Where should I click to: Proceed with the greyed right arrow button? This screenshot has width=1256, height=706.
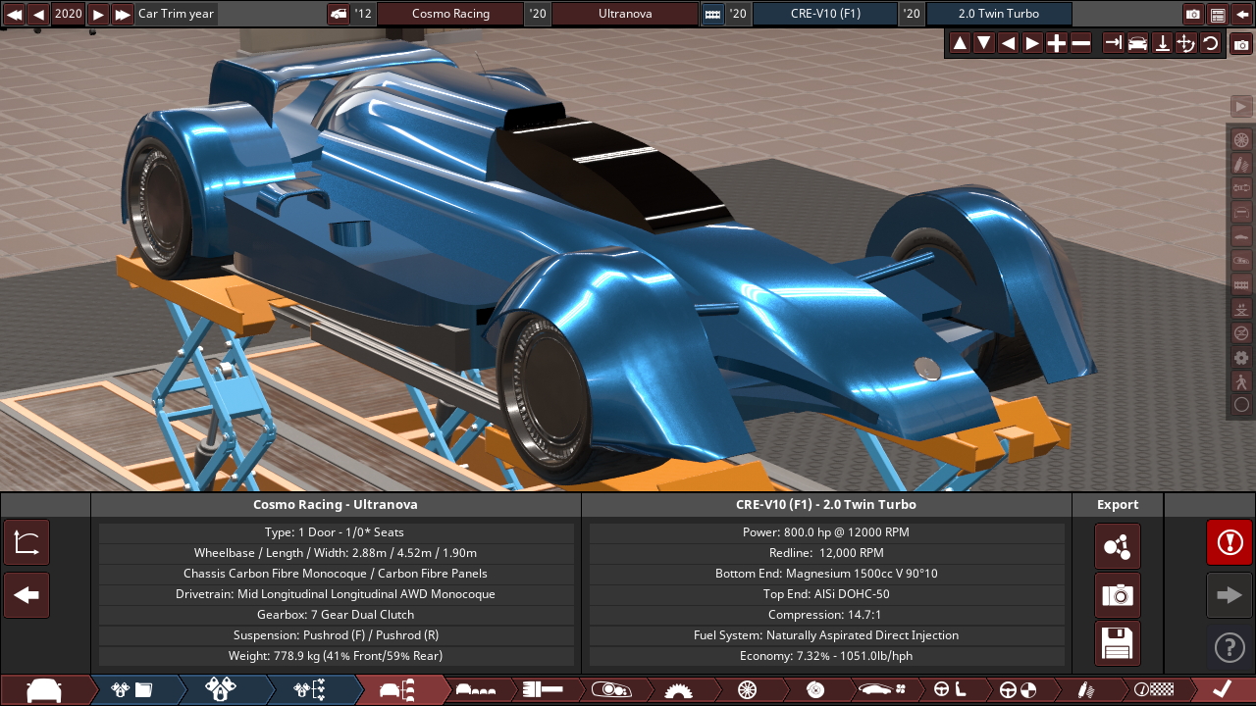coord(1230,595)
